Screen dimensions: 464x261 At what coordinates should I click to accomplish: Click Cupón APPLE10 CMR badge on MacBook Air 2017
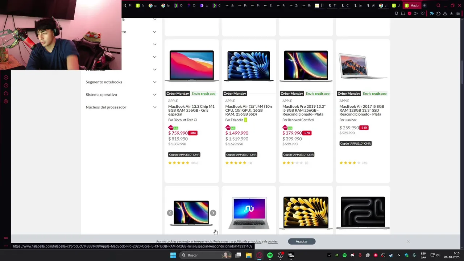pos(356,144)
